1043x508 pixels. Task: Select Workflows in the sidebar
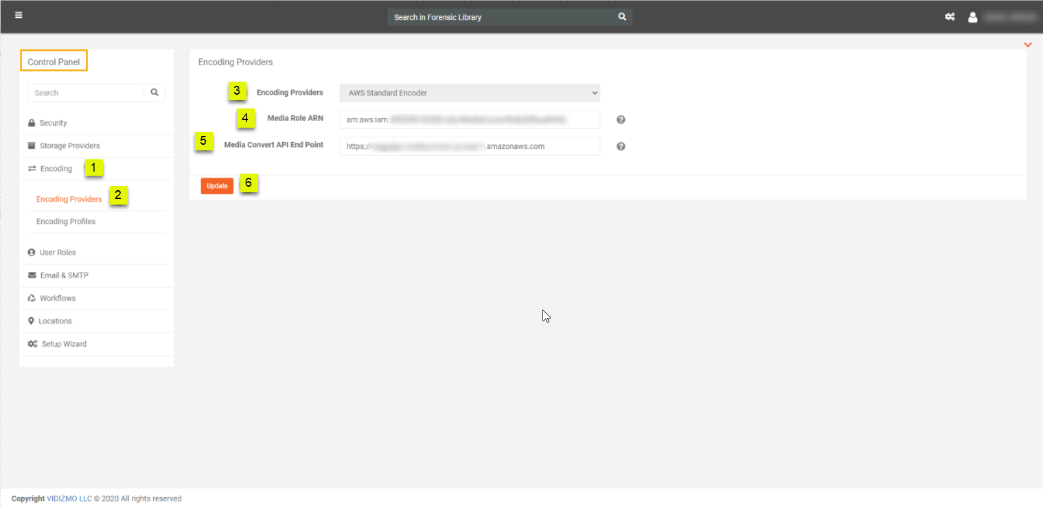58,298
